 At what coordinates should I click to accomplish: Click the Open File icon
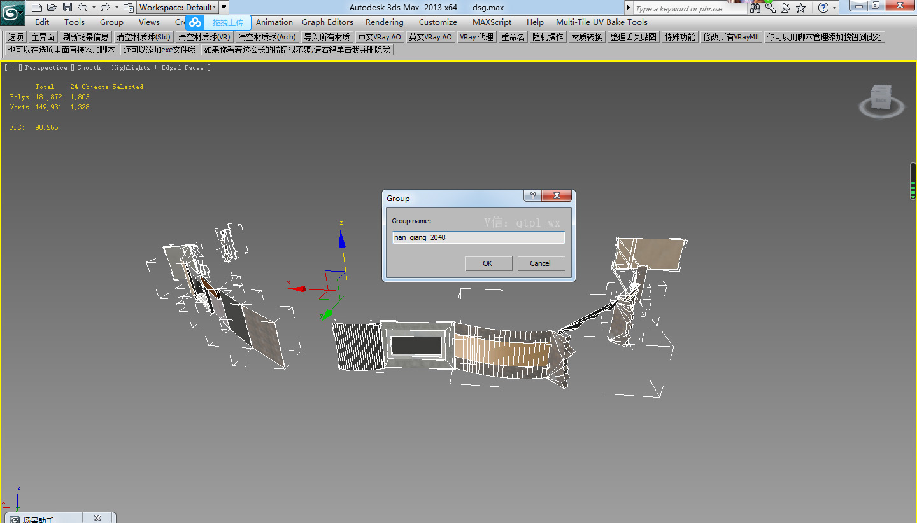52,7
